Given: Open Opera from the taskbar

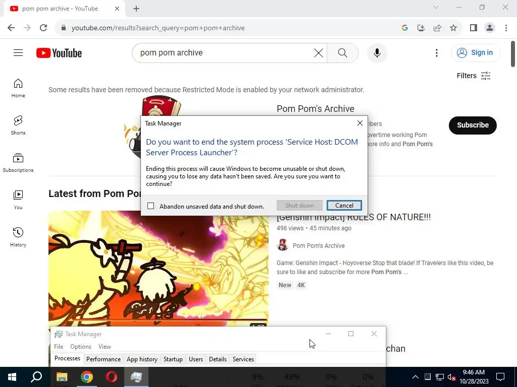Looking at the screenshot, I should pos(112,377).
